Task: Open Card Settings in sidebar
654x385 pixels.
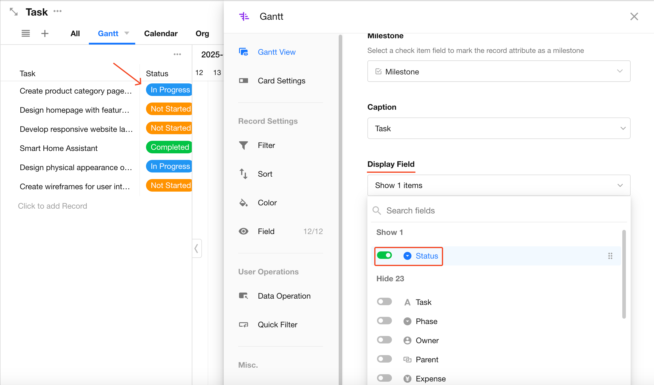Action: [281, 81]
